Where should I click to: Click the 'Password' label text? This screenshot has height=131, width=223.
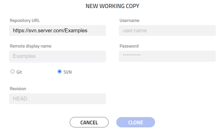pyautogui.click(x=129, y=46)
